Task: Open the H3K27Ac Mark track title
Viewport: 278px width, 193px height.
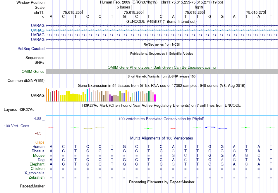Action: point(162,106)
